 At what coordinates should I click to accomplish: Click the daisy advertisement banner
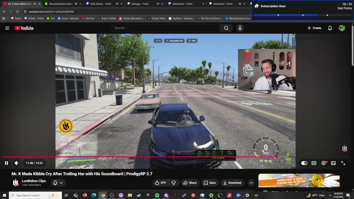299,181
